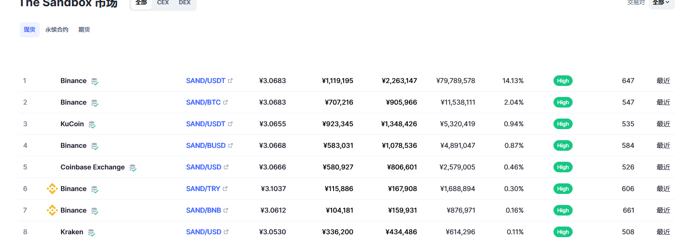Open the SAND/BNB pair link
The image size is (696, 240).
pyautogui.click(x=204, y=210)
